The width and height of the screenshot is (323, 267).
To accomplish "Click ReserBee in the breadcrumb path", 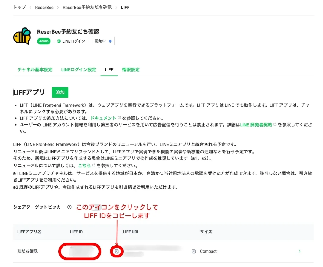I will (44, 7).
